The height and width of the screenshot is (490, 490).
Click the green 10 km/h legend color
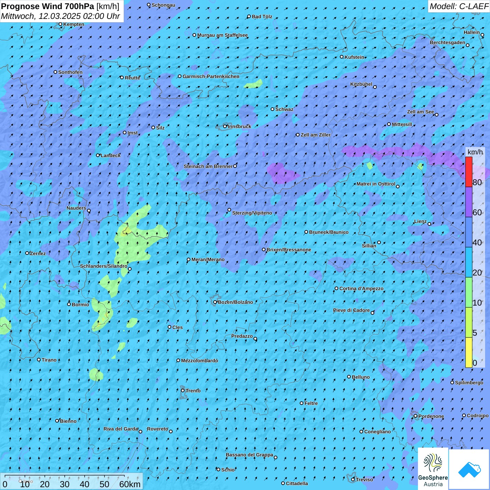(469, 292)
